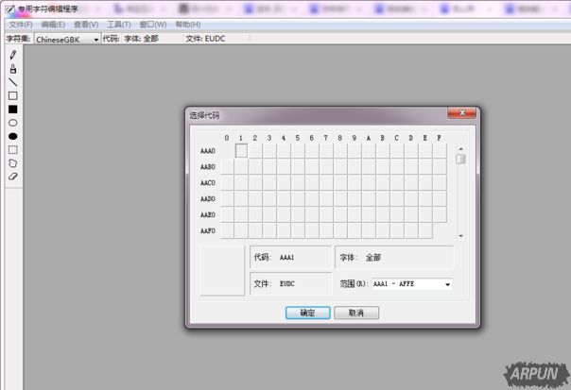Activate the Rectangular Selection tool
The width and height of the screenshot is (571, 390).
[x=13, y=149]
